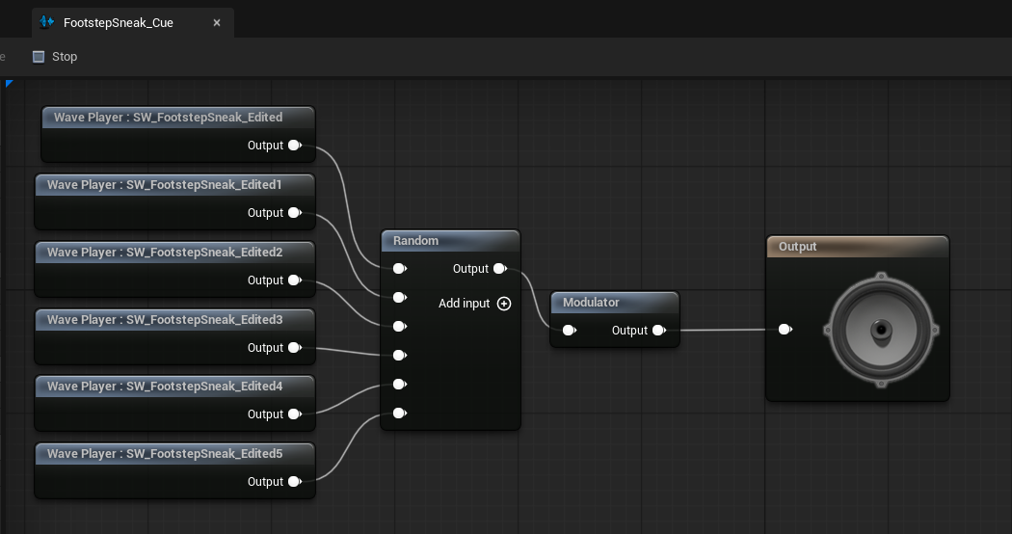Screen dimensions: 1012x534
Task: Select the Modulator node by its title
Action: [x=615, y=303]
